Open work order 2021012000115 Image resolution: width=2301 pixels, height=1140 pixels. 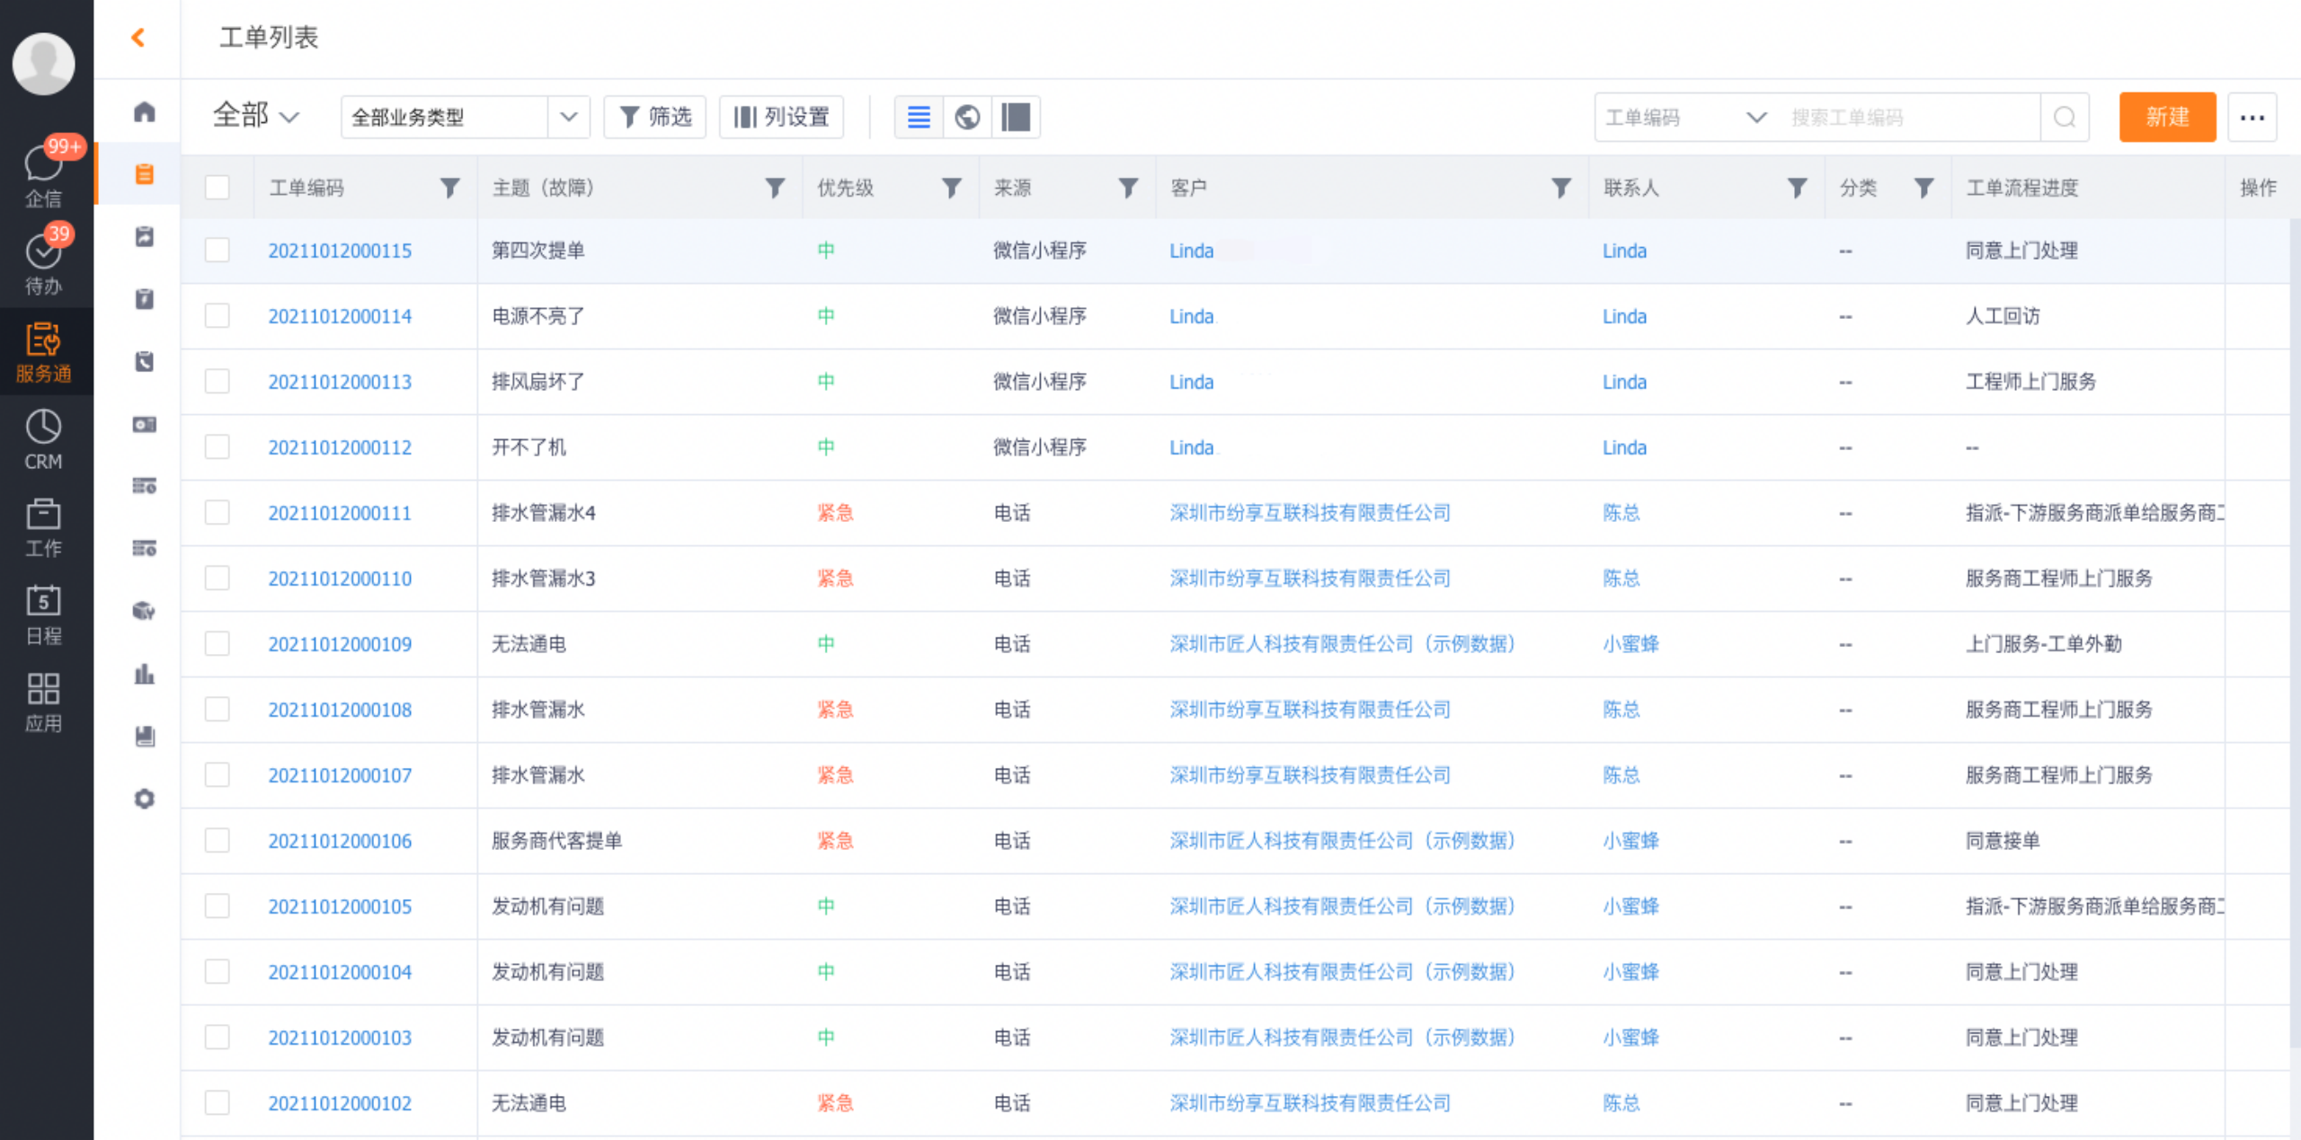(340, 251)
